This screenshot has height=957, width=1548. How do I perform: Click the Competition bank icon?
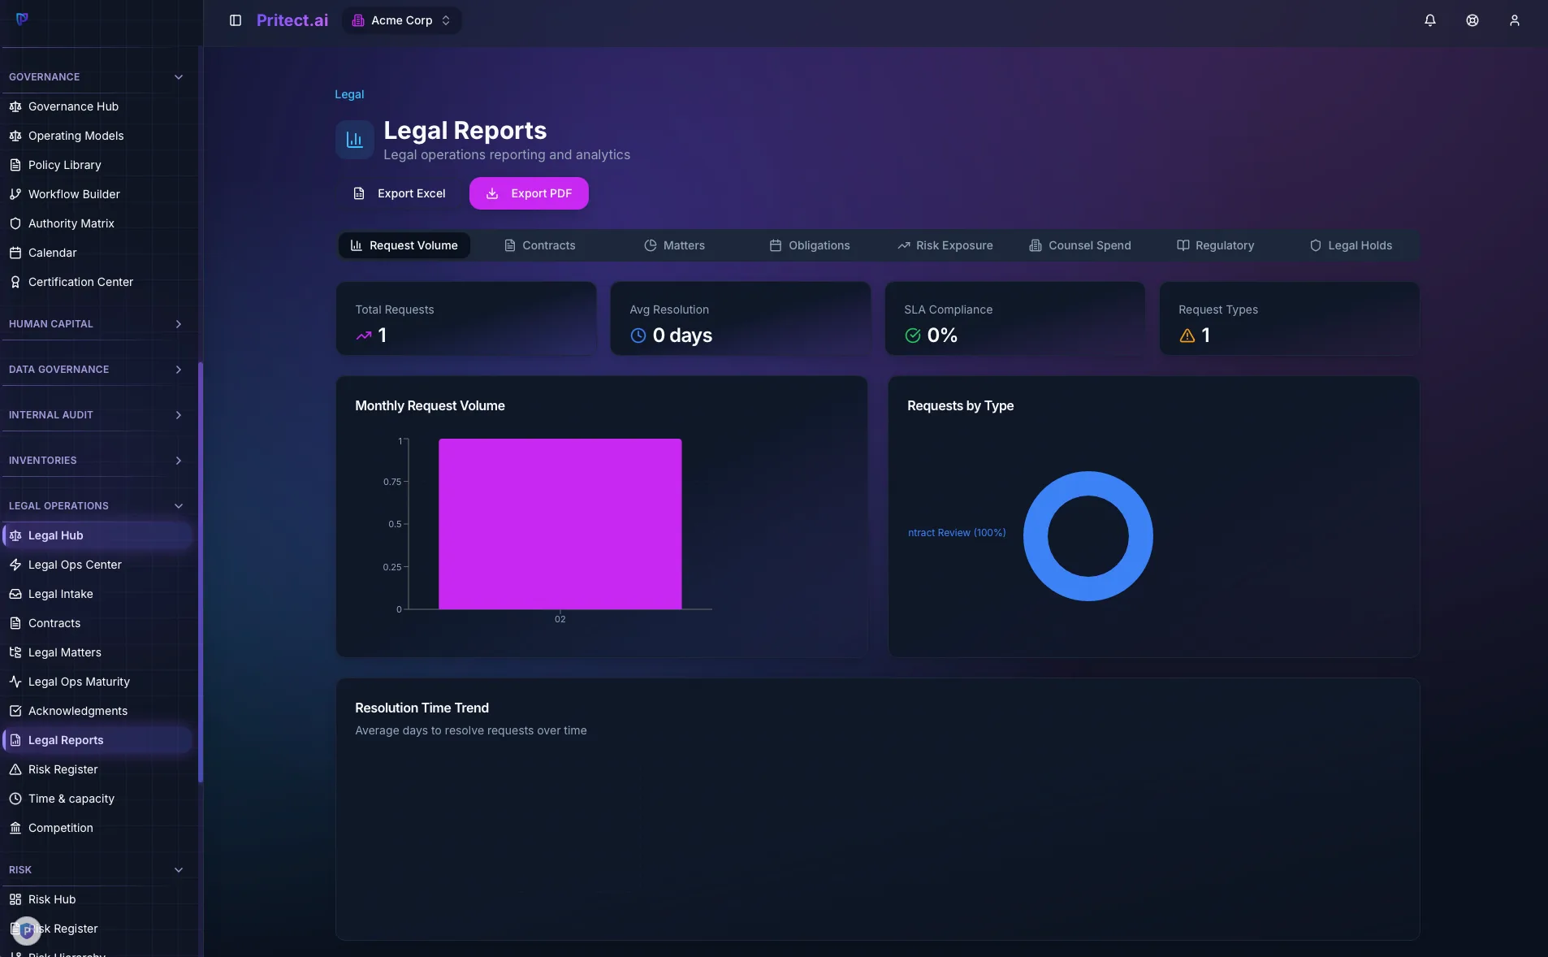(15, 828)
